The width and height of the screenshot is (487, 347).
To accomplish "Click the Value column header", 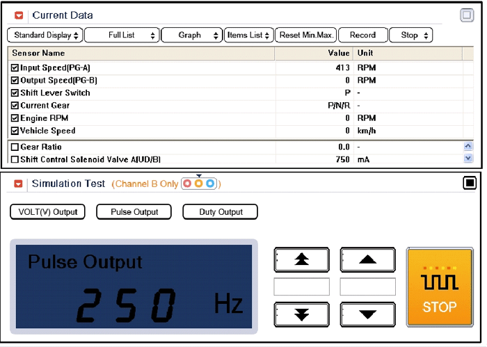I will [314, 53].
